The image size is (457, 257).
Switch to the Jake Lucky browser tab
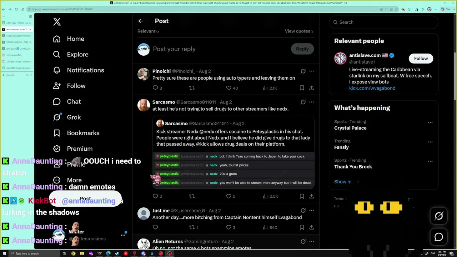(17, 49)
